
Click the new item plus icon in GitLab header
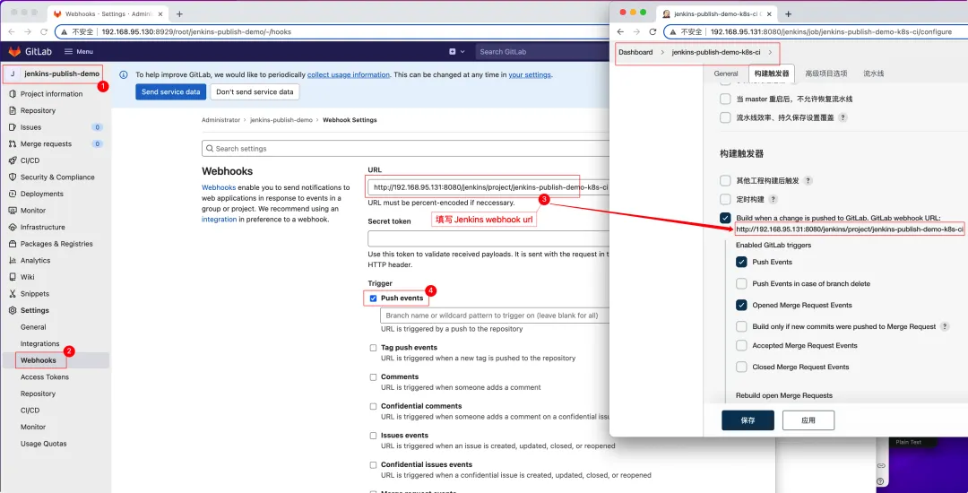453,52
